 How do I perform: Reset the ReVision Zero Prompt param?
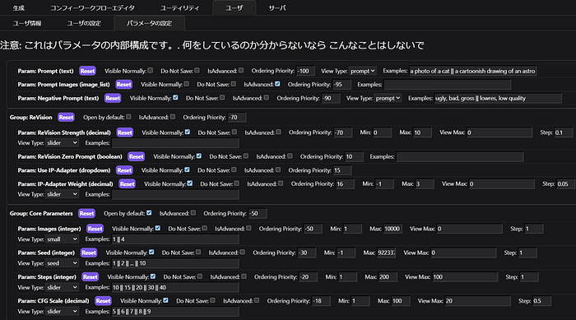[x=137, y=156]
